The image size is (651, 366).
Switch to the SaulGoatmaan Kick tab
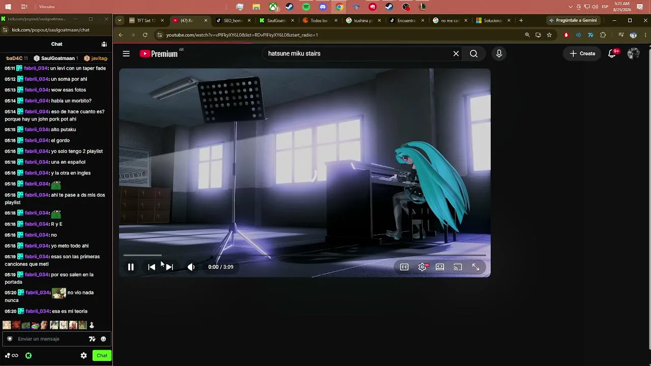tap(276, 20)
